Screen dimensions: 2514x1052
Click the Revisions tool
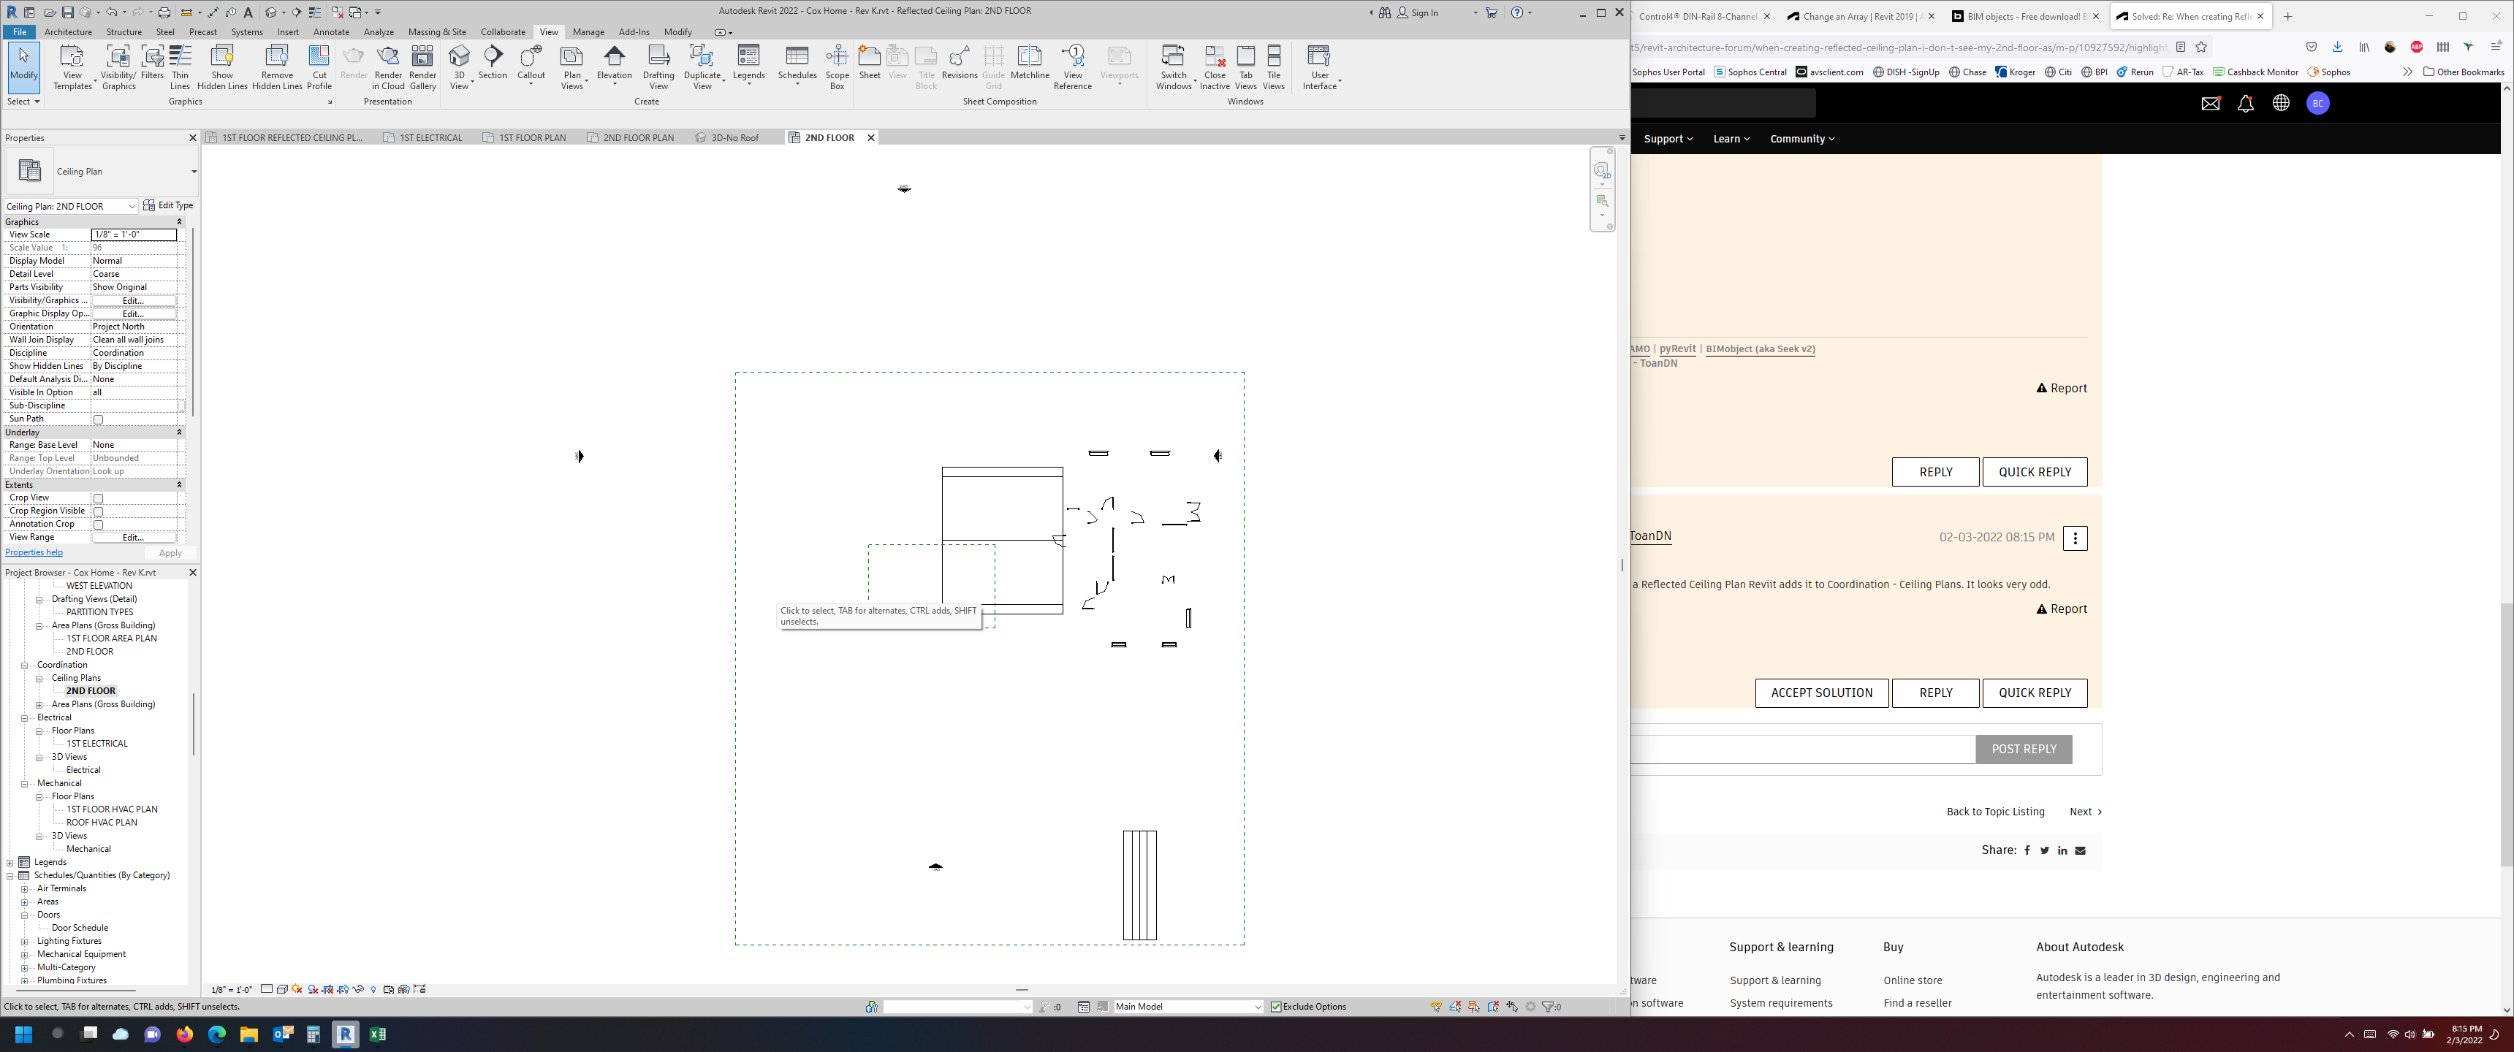click(x=960, y=62)
